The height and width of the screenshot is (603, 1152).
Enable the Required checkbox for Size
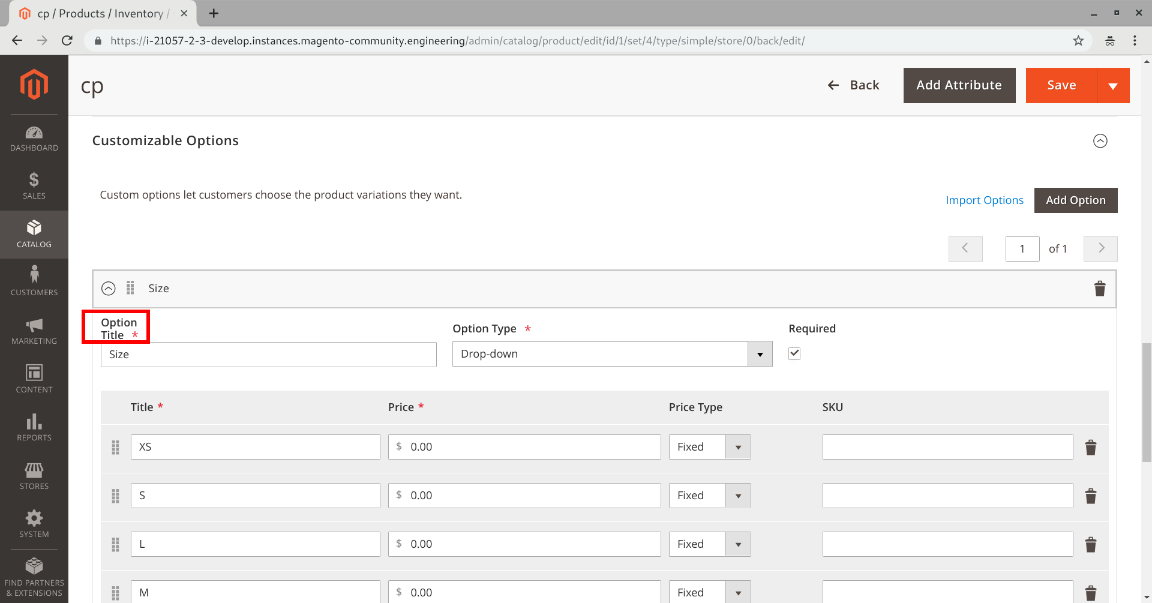794,353
